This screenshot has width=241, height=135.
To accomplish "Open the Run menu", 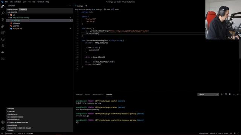I will coord(34,2).
